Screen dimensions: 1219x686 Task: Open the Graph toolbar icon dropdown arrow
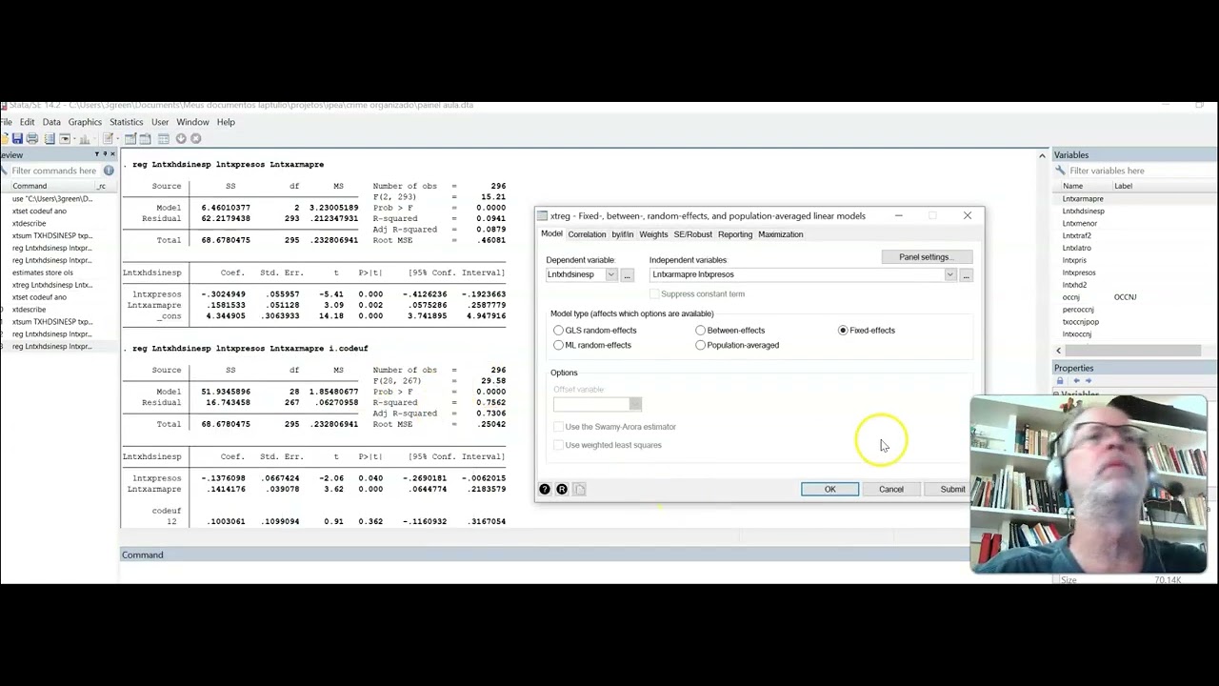tap(94, 138)
